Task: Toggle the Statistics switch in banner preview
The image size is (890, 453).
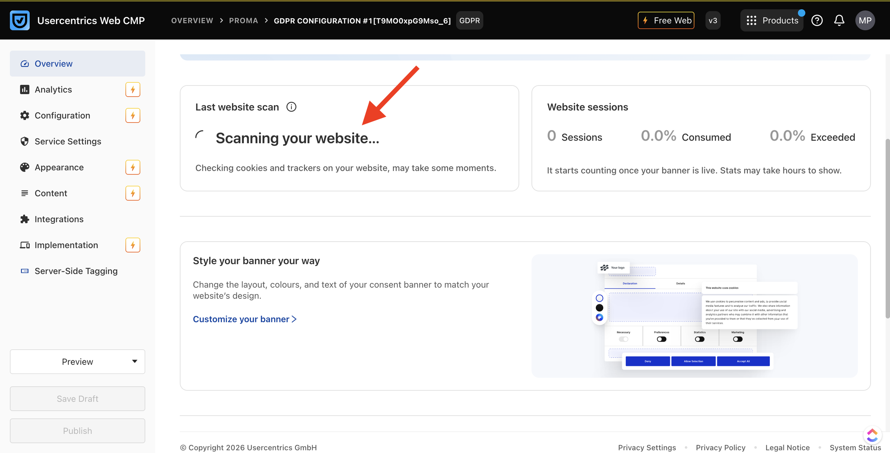Action: 700,339
